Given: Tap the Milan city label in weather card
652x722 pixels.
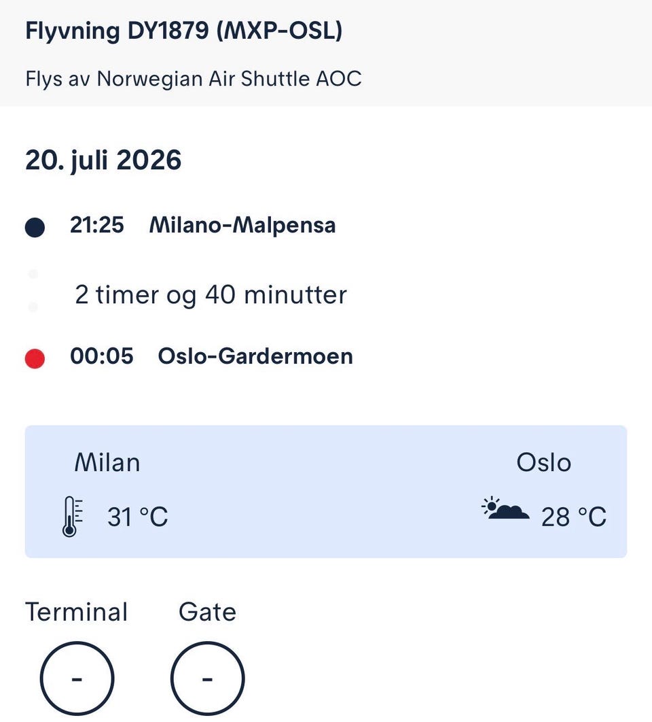Looking at the screenshot, I should point(107,462).
